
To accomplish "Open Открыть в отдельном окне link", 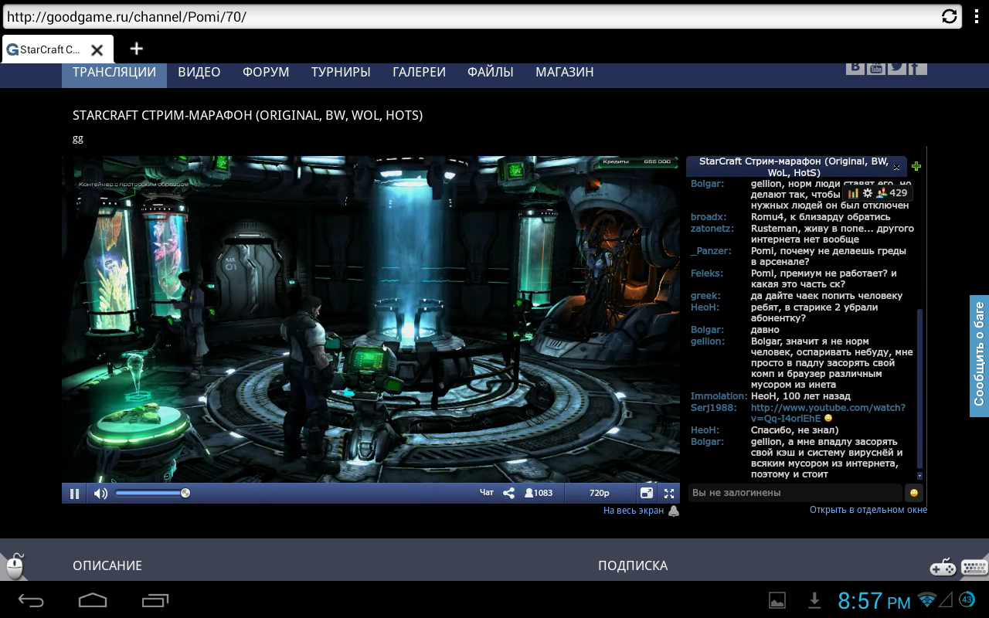I will [868, 510].
